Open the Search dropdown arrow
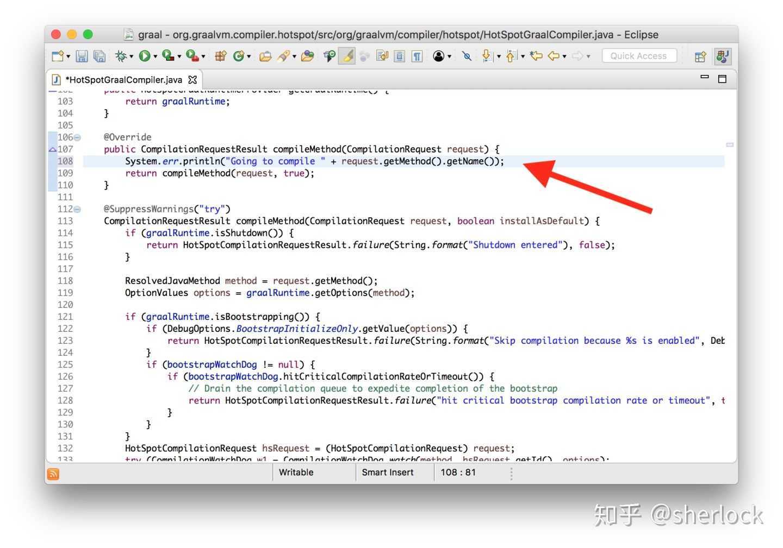783x548 pixels. coord(294,56)
